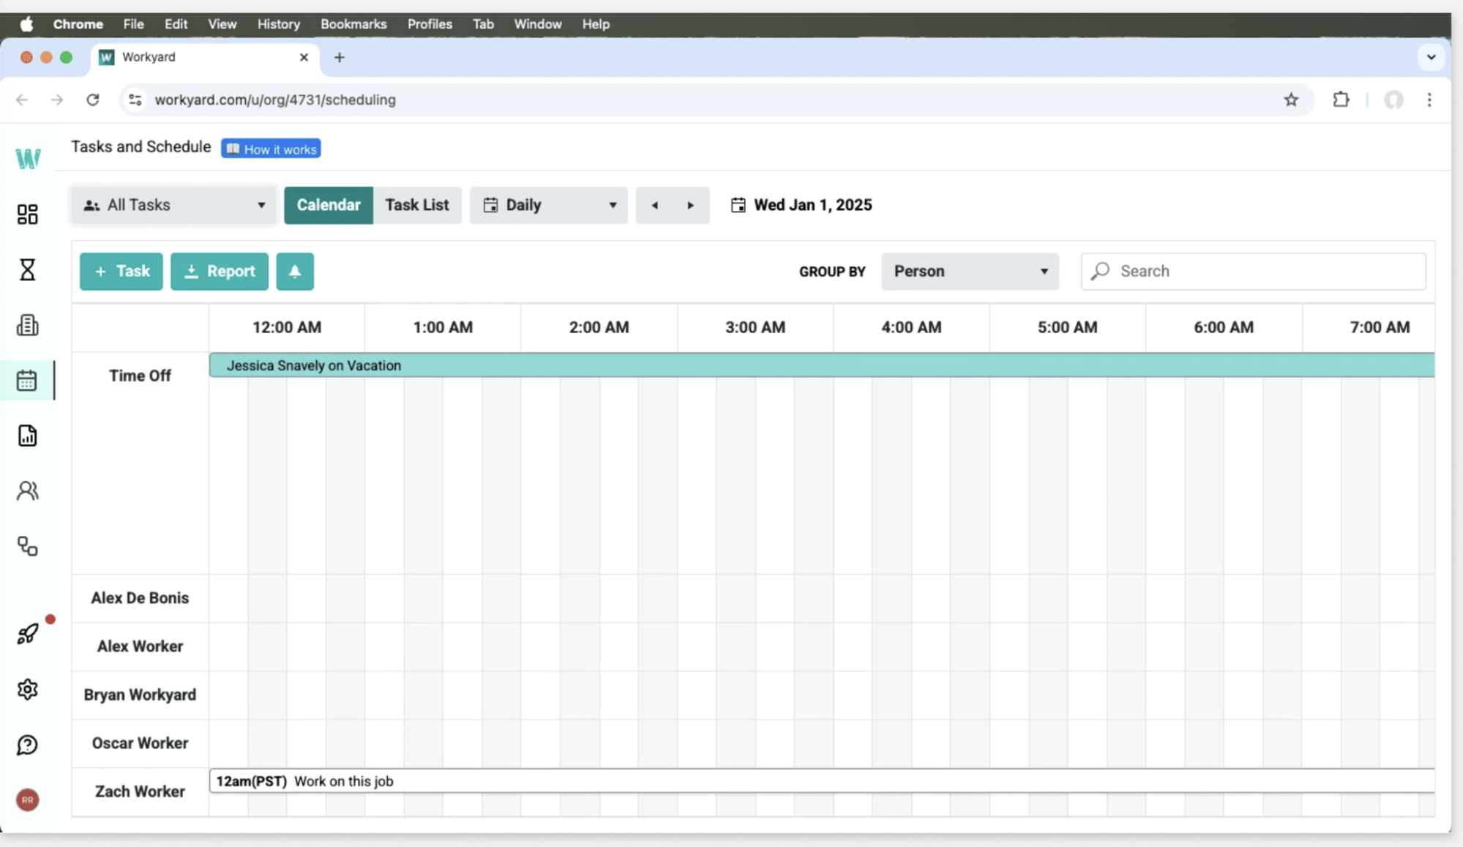Click Zach Worker row label
The height and width of the screenshot is (847, 1463).
(140, 791)
